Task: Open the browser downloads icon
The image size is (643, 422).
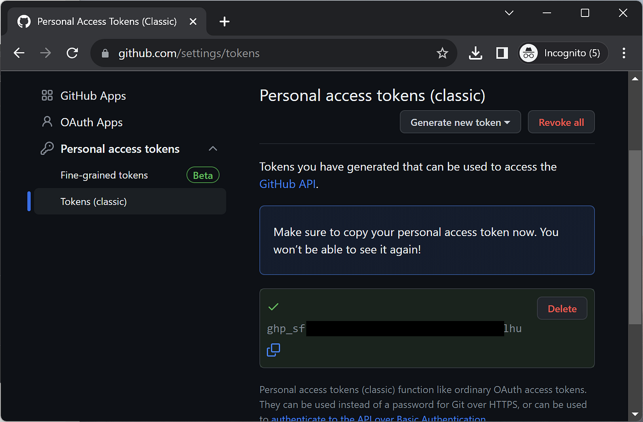Action: pos(475,53)
